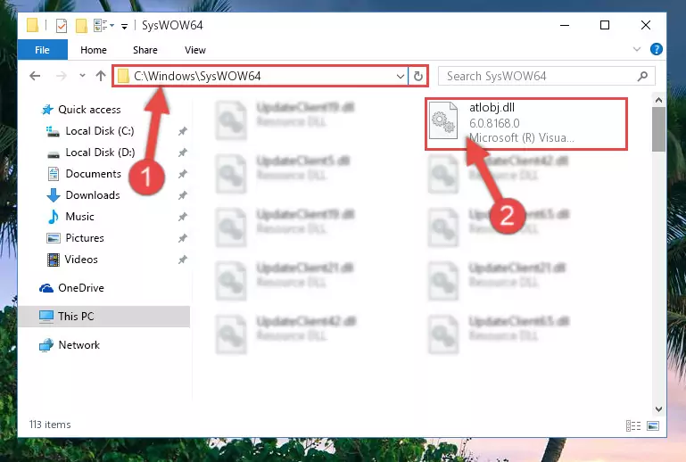This screenshot has height=462, width=686.
Task: Select the atlobj.dll file
Action: click(526, 124)
